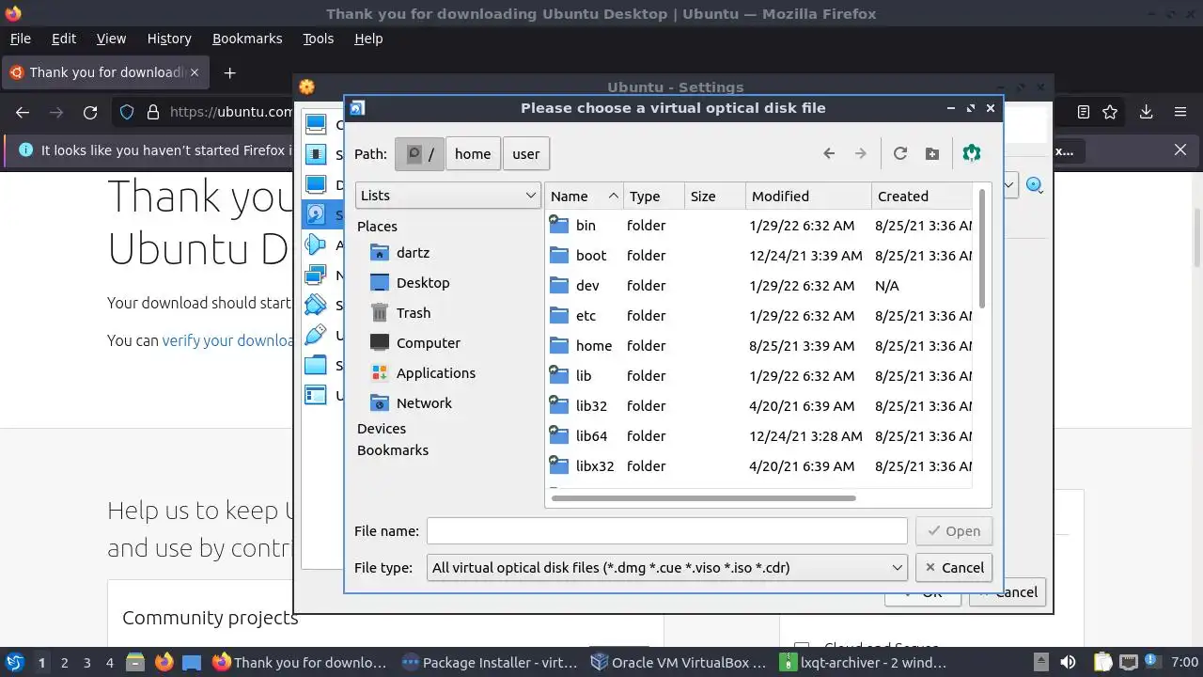The height and width of the screenshot is (677, 1203).
Task: Click the File name input field
Action: [x=666, y=531]
